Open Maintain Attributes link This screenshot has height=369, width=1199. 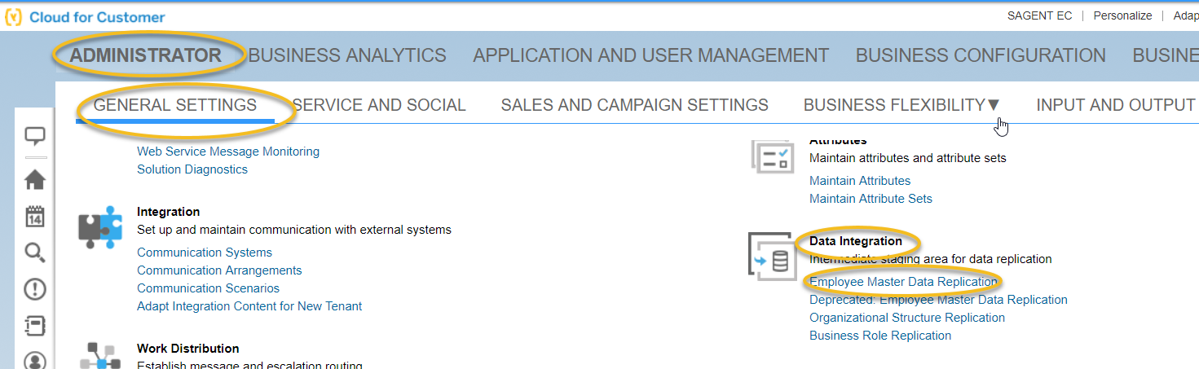(860, 181)
